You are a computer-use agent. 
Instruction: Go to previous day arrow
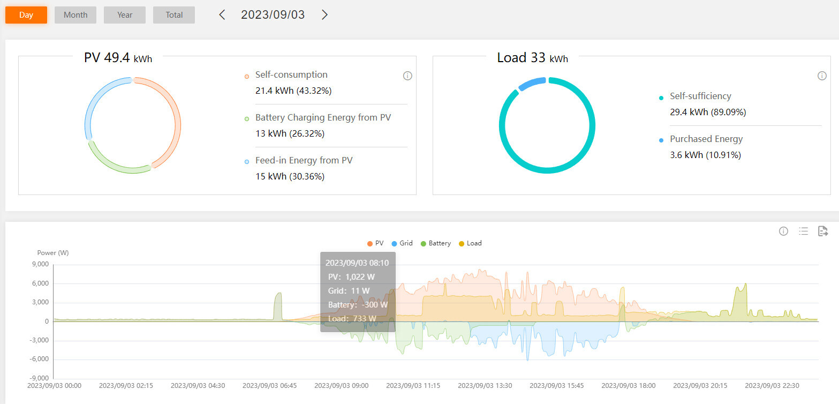(222, 15)
